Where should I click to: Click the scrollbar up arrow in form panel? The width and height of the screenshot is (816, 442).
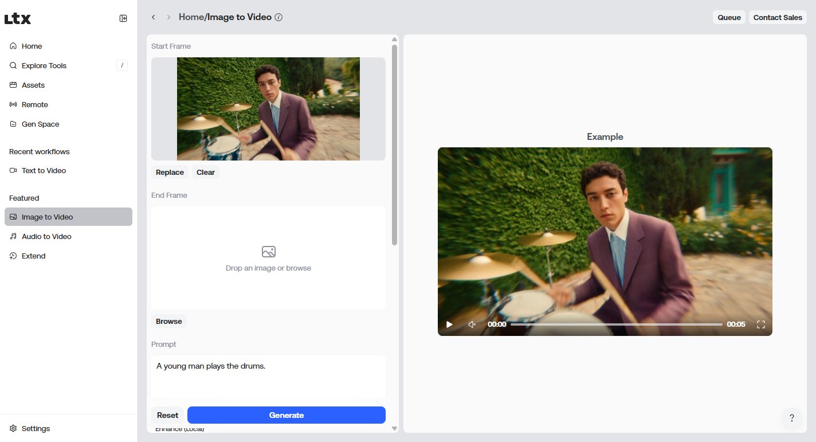pos(394,39)
